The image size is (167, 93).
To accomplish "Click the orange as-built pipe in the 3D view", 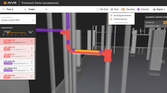I will pyautogui.click(x=87, y=51).
